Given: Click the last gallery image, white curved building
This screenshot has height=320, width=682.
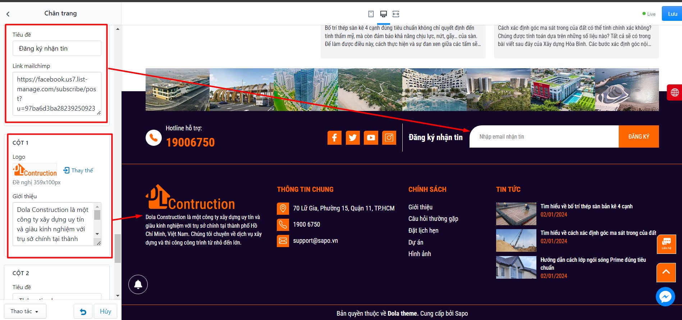Looking at the screenshot, I should coord(627,89).
